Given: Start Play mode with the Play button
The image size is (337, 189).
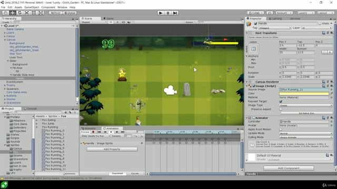Looking at the screenshot, I should (x=161, y=13).
